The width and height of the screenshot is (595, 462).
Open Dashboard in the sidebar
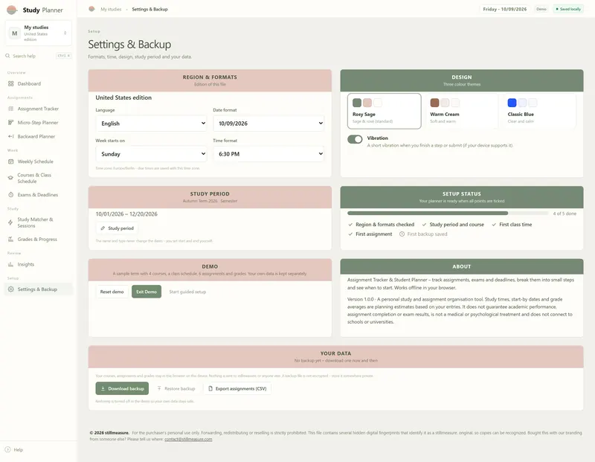pos(38,83)
